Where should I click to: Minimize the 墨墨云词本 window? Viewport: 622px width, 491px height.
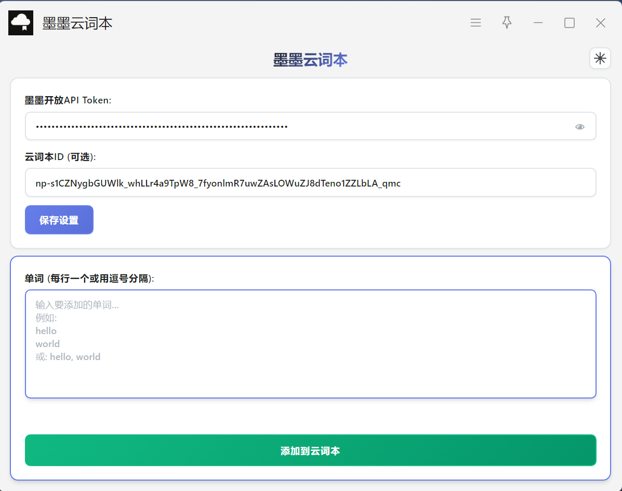538,23
